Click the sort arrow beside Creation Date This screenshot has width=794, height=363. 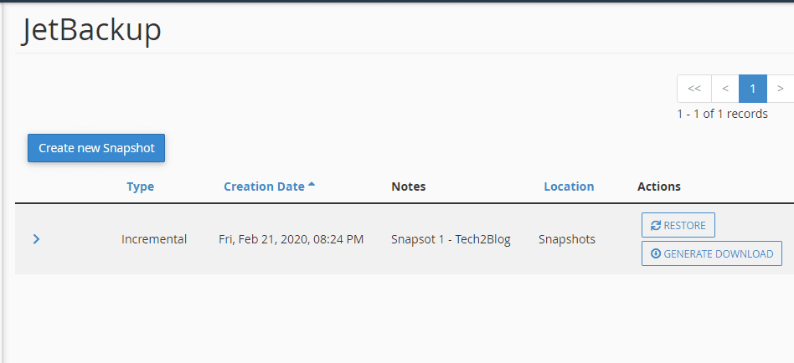[x=312, y=185]
